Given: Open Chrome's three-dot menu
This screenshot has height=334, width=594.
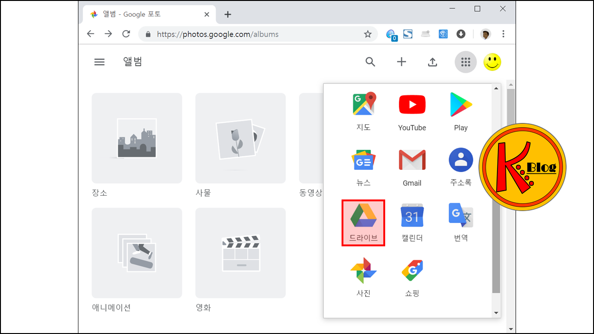Looking at the screenshot, I should point(504,34).
